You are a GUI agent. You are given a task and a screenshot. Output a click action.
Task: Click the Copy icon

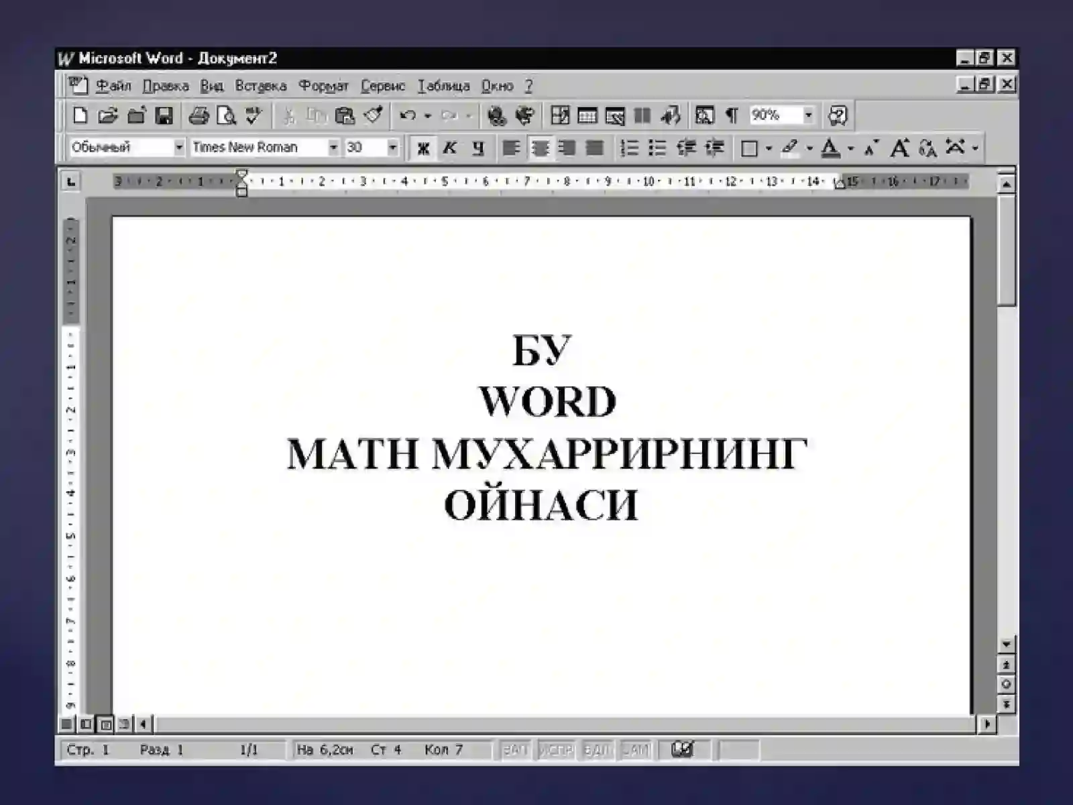(316, 115)
